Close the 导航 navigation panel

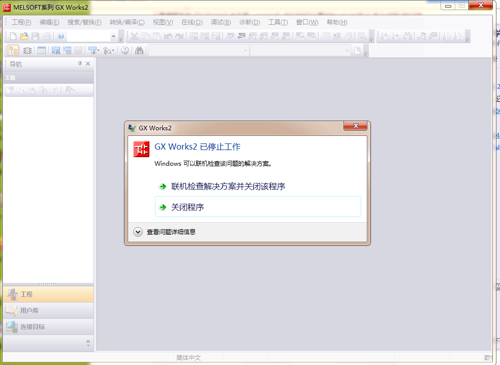click(88, 64)
